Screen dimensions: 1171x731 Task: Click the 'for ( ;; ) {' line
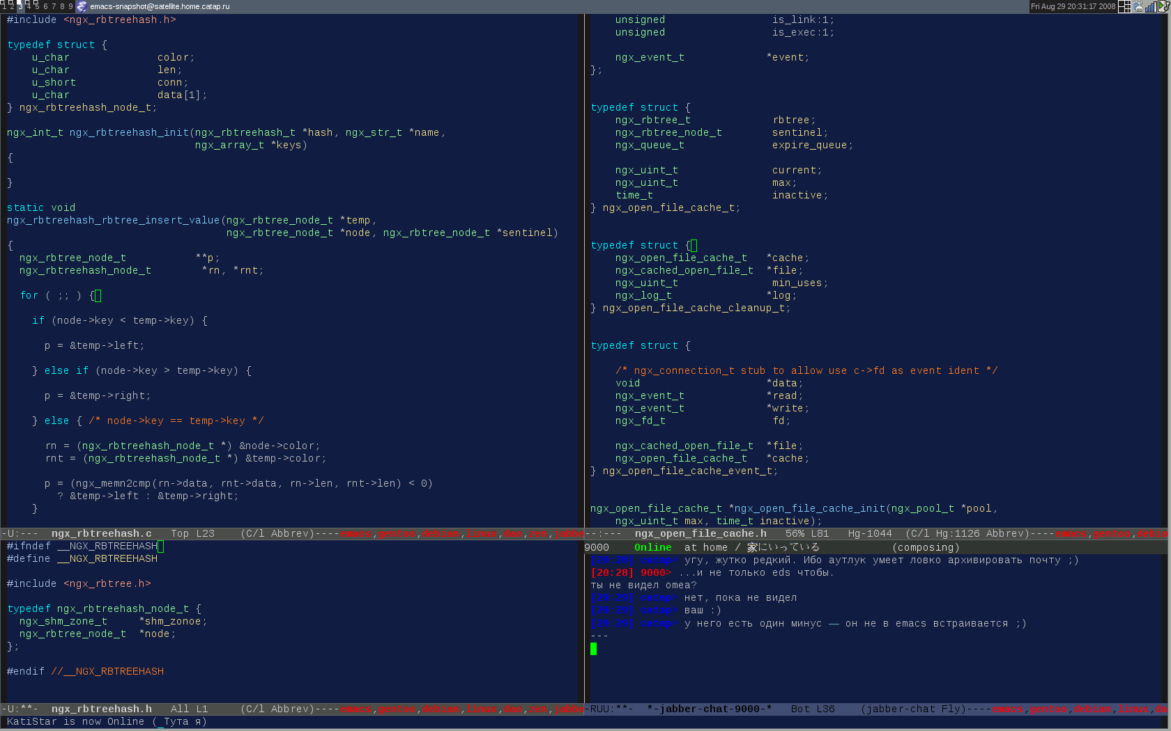pos(60,296)
